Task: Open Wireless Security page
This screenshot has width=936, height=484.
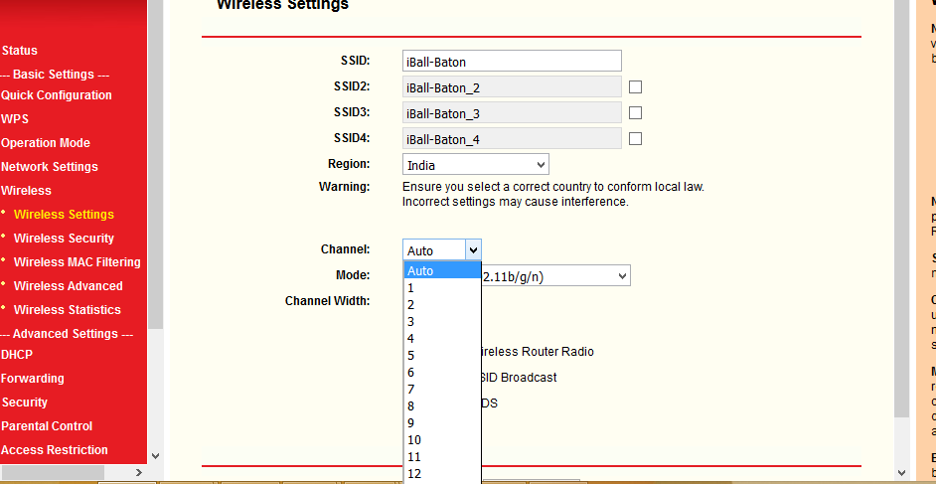Action: click(64, 239)
